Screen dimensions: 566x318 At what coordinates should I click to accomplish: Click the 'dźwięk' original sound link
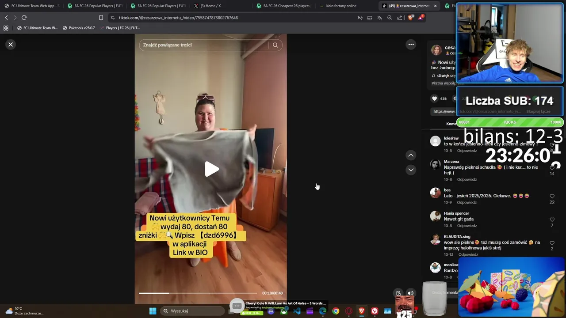(444, 76)
